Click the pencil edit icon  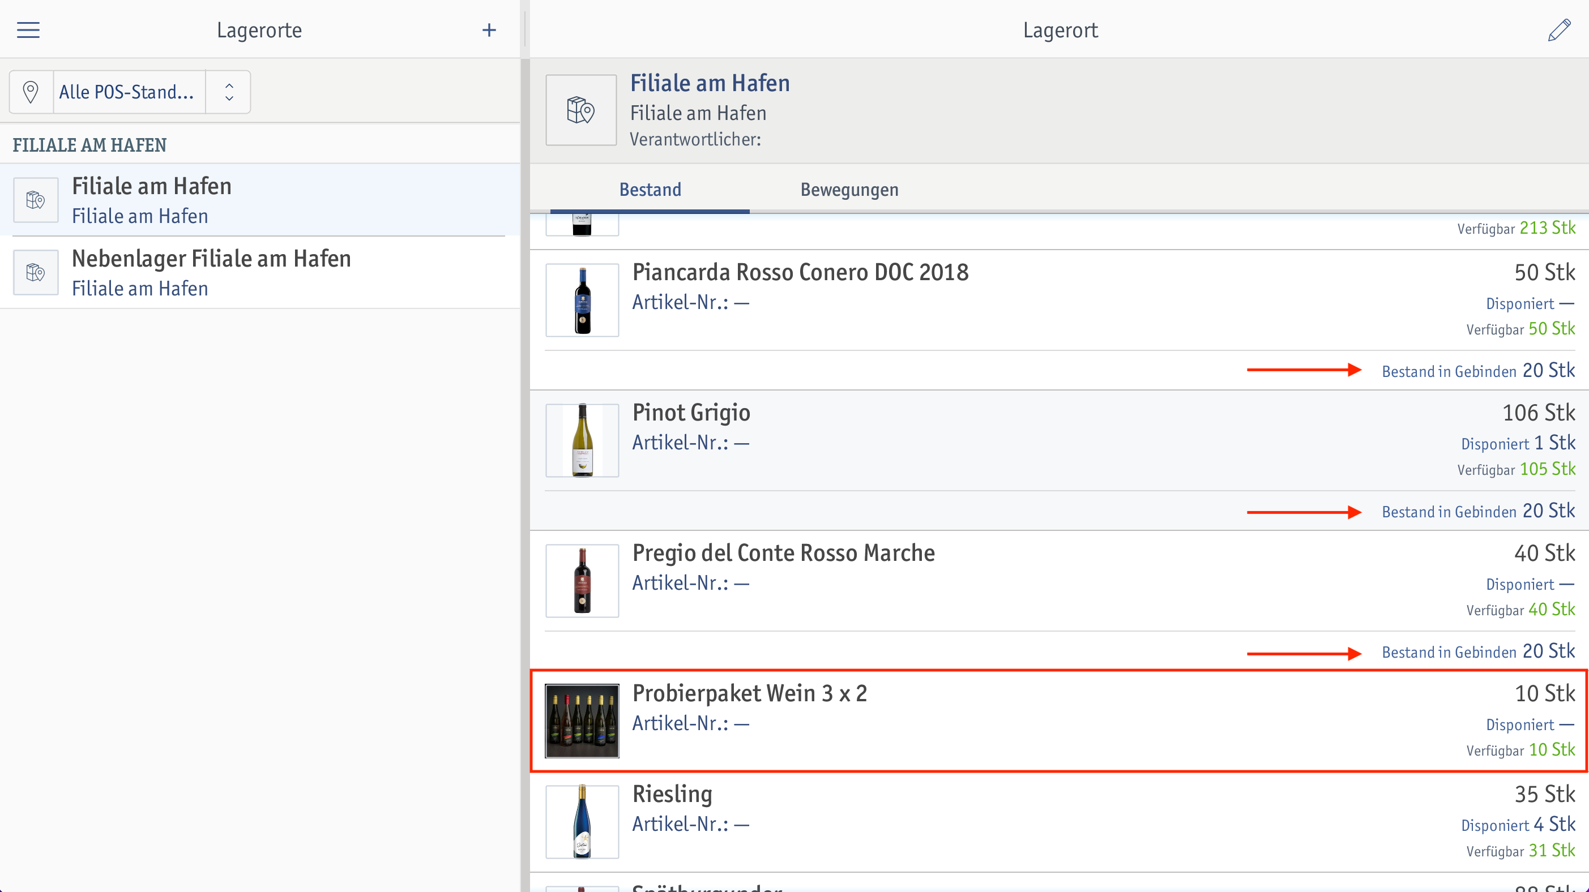pyautogui.click(x=1559, y=30)
